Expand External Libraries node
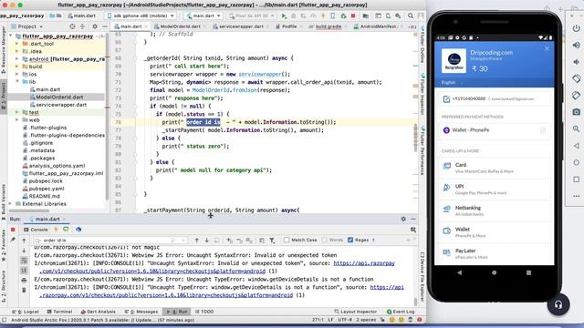Image resolution: width=584 pixels, height=328 pixels. click(10, 204)
